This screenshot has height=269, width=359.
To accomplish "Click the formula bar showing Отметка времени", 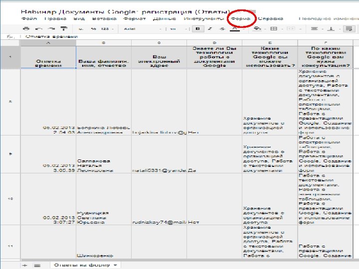I will pyautogui.click(x=190, y=36).
